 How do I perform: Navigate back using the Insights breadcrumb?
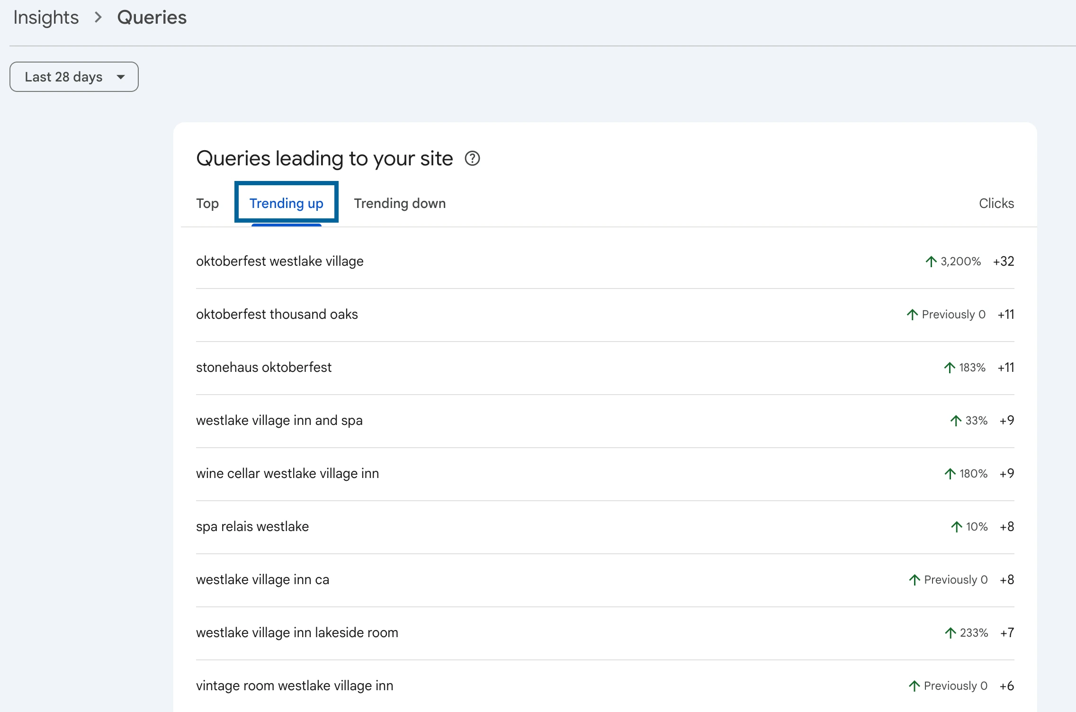click(x=46, y=18)
